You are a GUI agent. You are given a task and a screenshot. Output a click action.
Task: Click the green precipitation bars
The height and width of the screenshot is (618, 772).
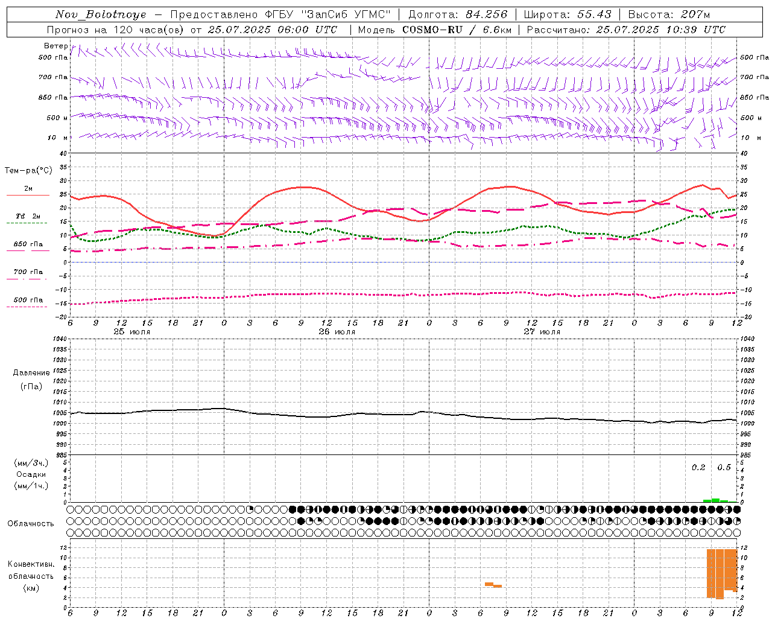pyautogui.click(x=720, y=500)
